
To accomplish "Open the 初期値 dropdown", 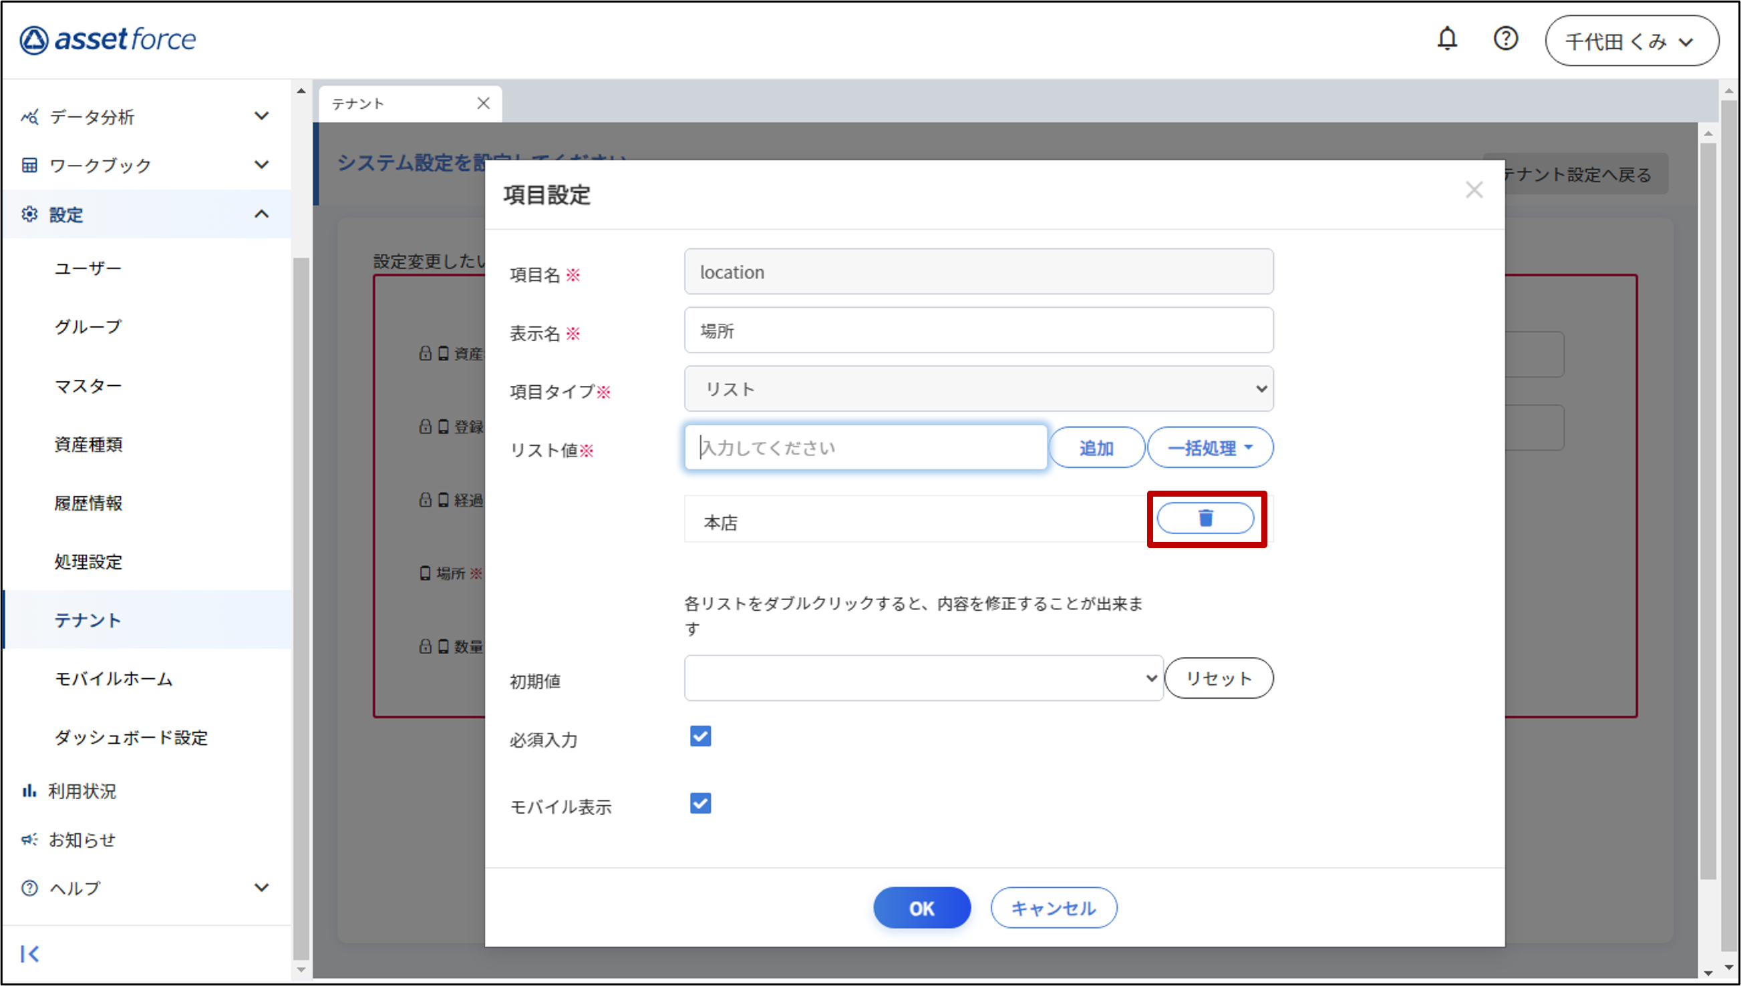I will click(923, 678).
